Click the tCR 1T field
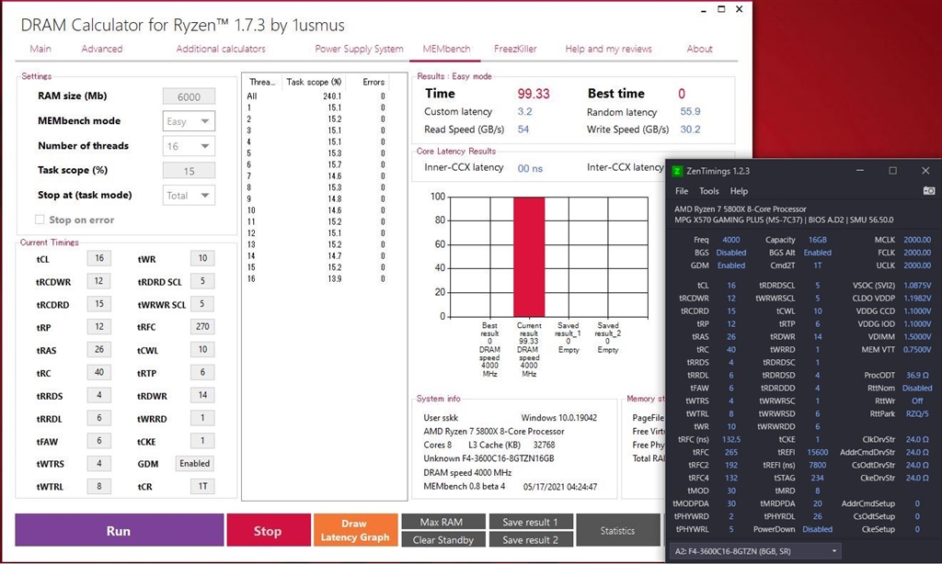 point(202,487)
